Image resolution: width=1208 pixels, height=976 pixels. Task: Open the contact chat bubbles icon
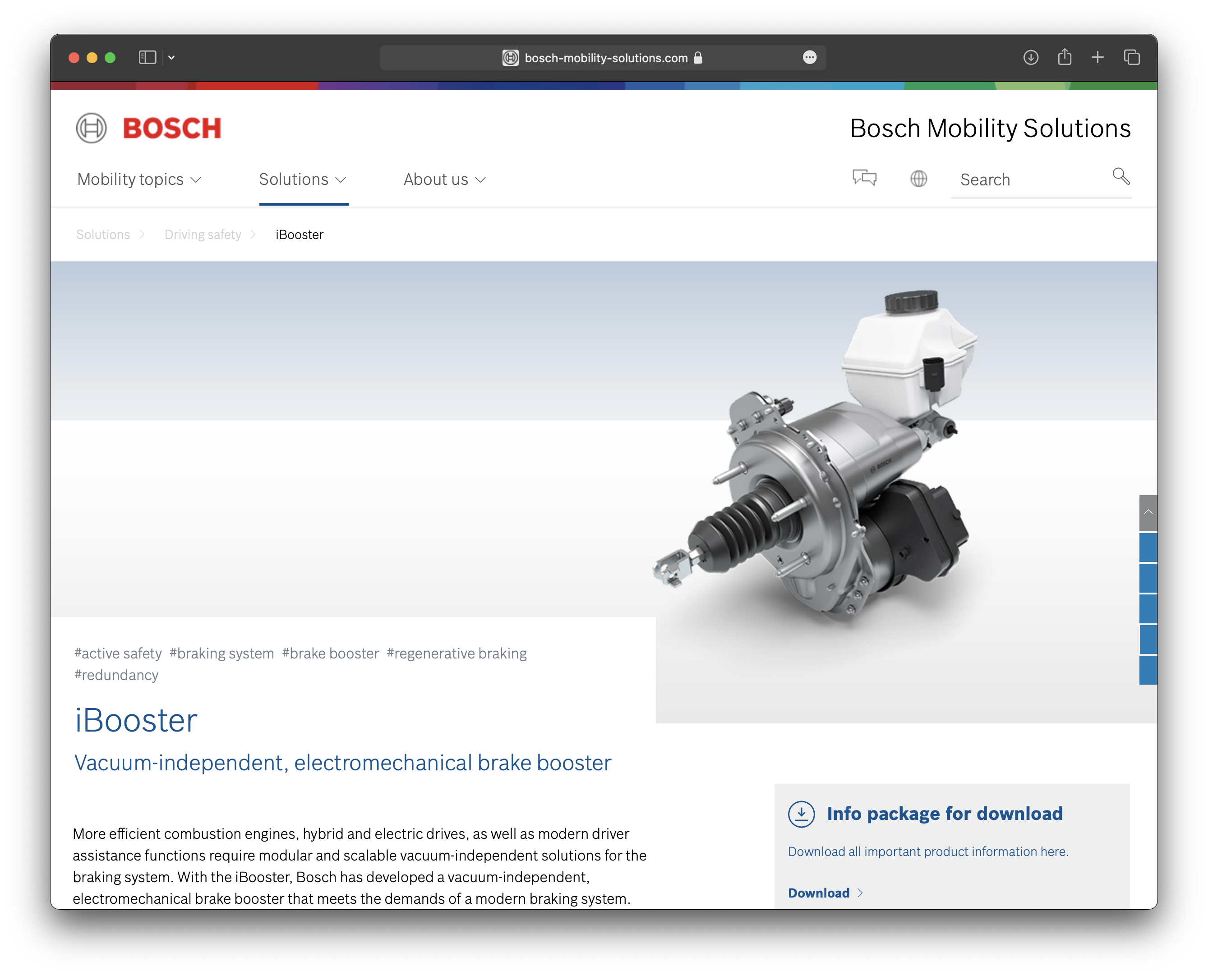(x=864, y=178)
